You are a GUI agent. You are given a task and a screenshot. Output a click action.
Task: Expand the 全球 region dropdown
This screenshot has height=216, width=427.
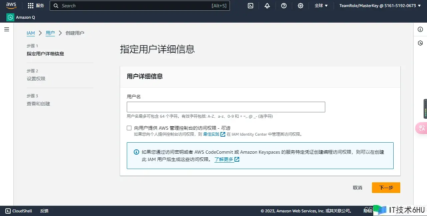click(x=321, y=6)
